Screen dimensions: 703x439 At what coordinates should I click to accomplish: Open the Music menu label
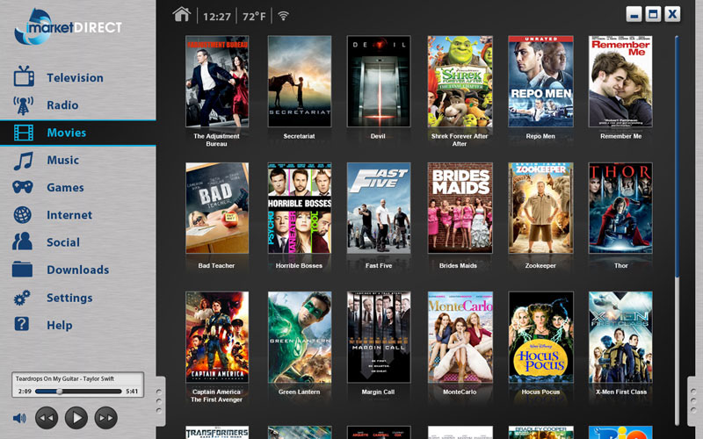click(x=62, y=161)
